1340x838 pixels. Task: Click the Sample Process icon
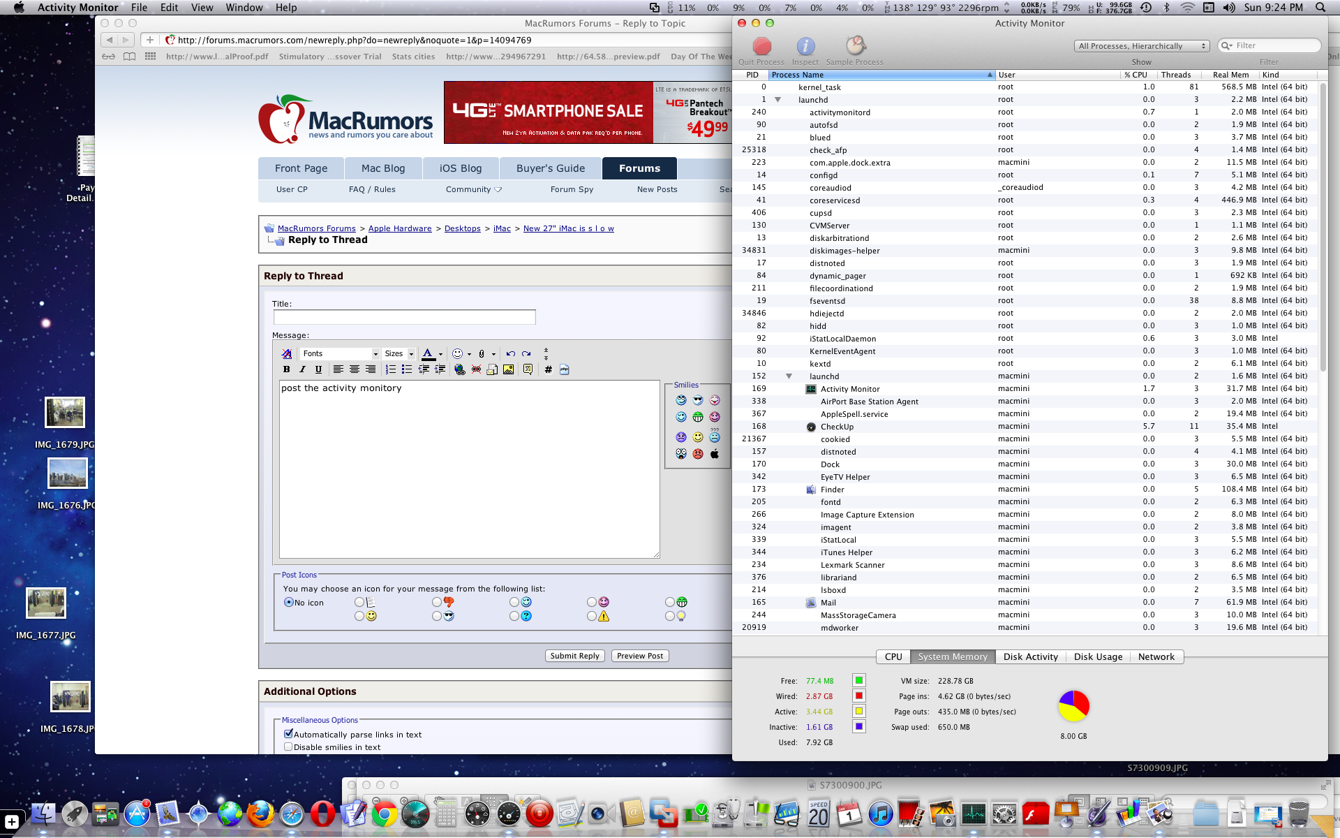(x=855, y=46)
